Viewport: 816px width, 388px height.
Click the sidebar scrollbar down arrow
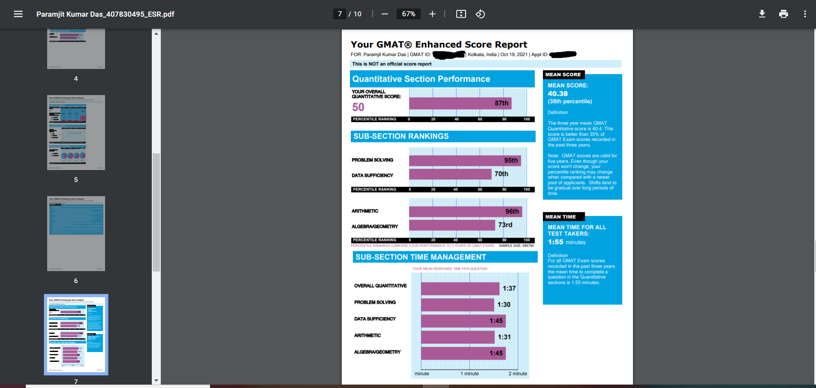pyautogui.click(x=156, y=379)
